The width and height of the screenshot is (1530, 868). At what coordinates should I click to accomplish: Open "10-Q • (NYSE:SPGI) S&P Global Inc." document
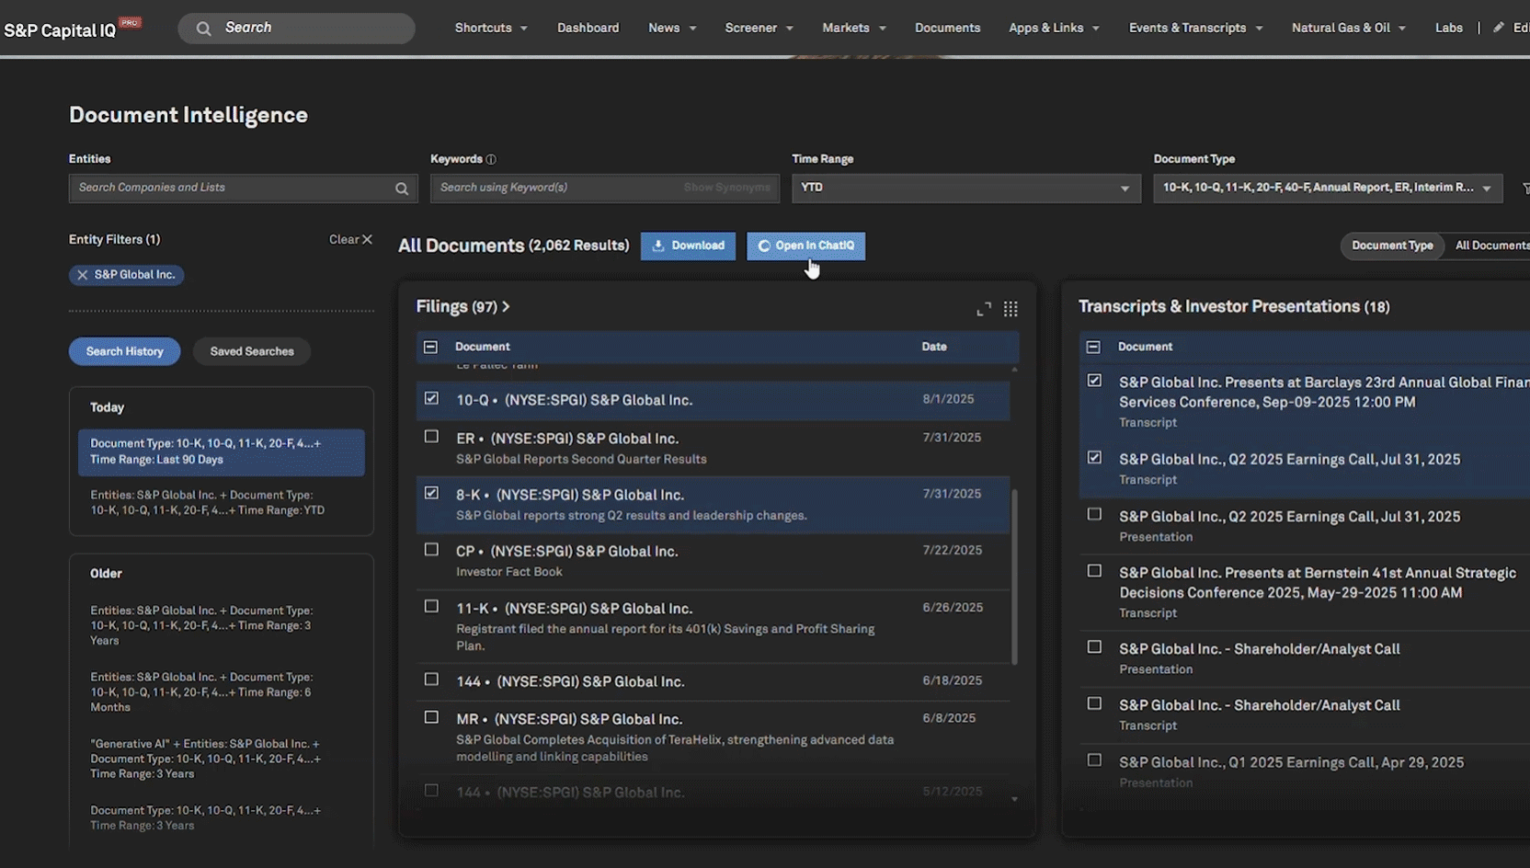coord(574,400)
